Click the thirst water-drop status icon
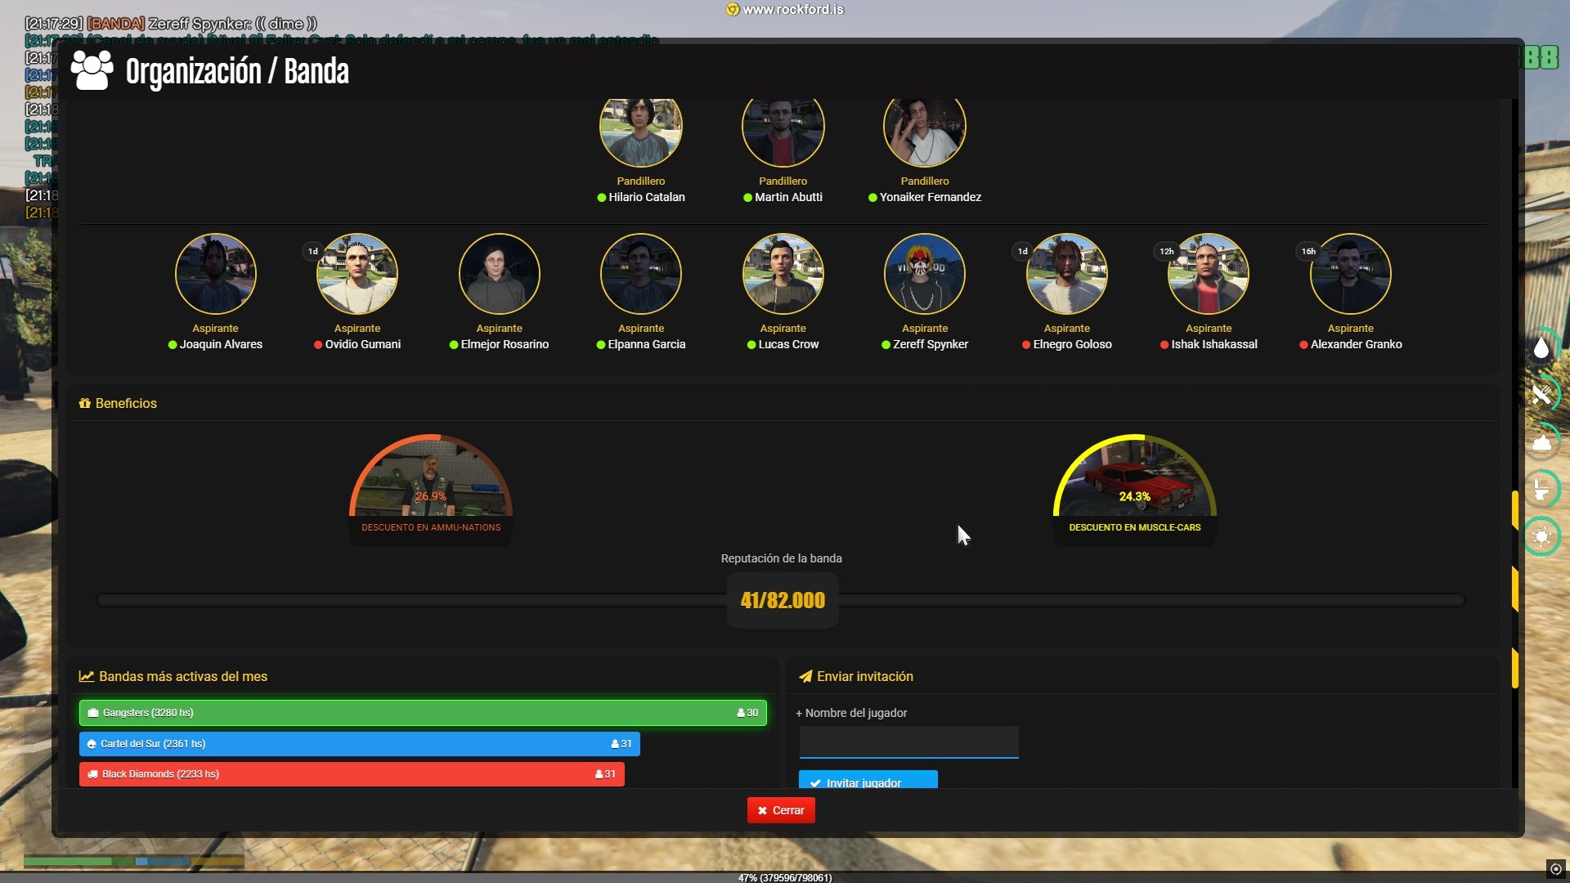The width and height of the screenshot is (1570, 883). (1541, 348)
